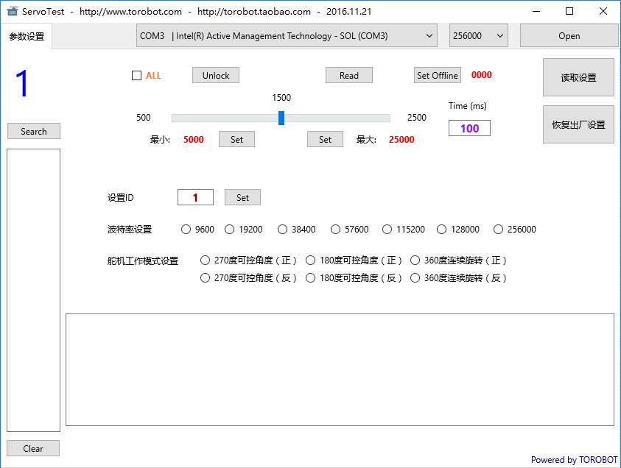Click the red 5000 minimum value
This screenshot has height=468, width=621.
click(x=194, y=140)
